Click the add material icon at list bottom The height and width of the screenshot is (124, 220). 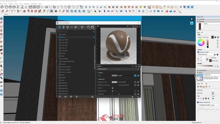[x=60, y=96]
